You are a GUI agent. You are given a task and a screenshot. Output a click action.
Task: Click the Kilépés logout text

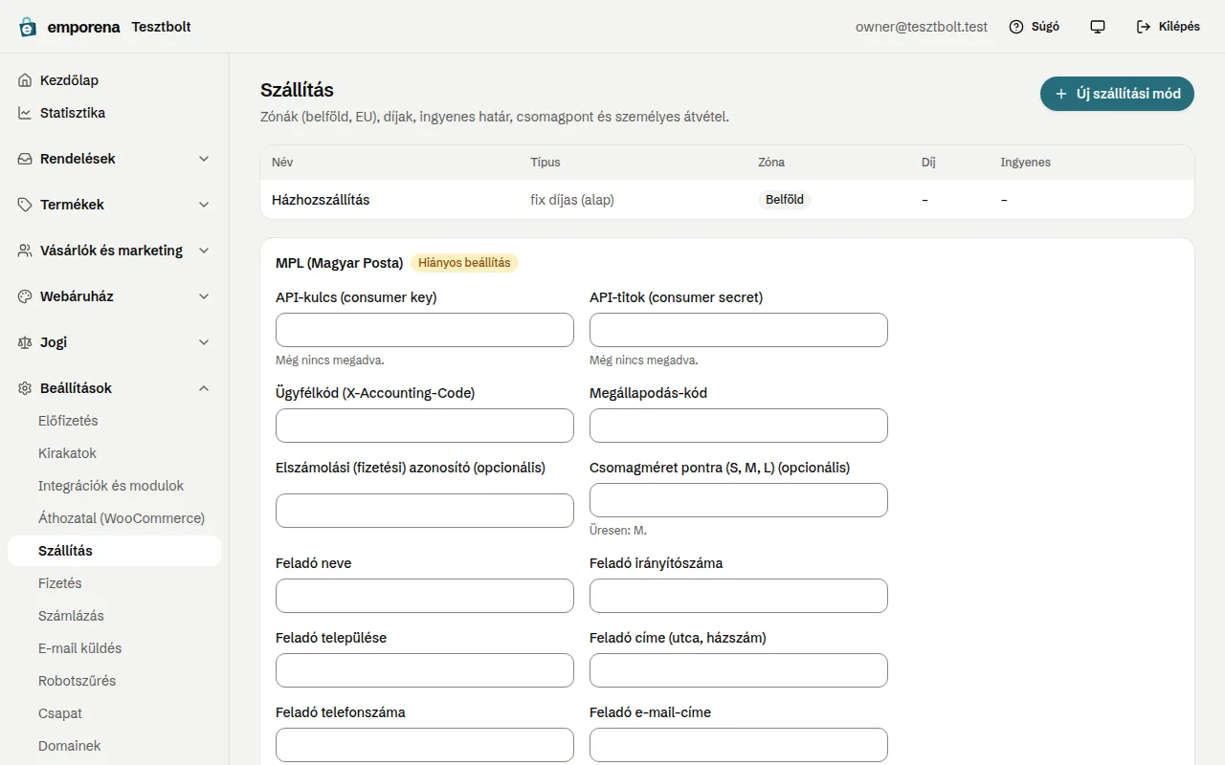coord(1179,27)
